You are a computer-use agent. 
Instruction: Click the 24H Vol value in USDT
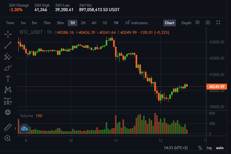[99, 10]
